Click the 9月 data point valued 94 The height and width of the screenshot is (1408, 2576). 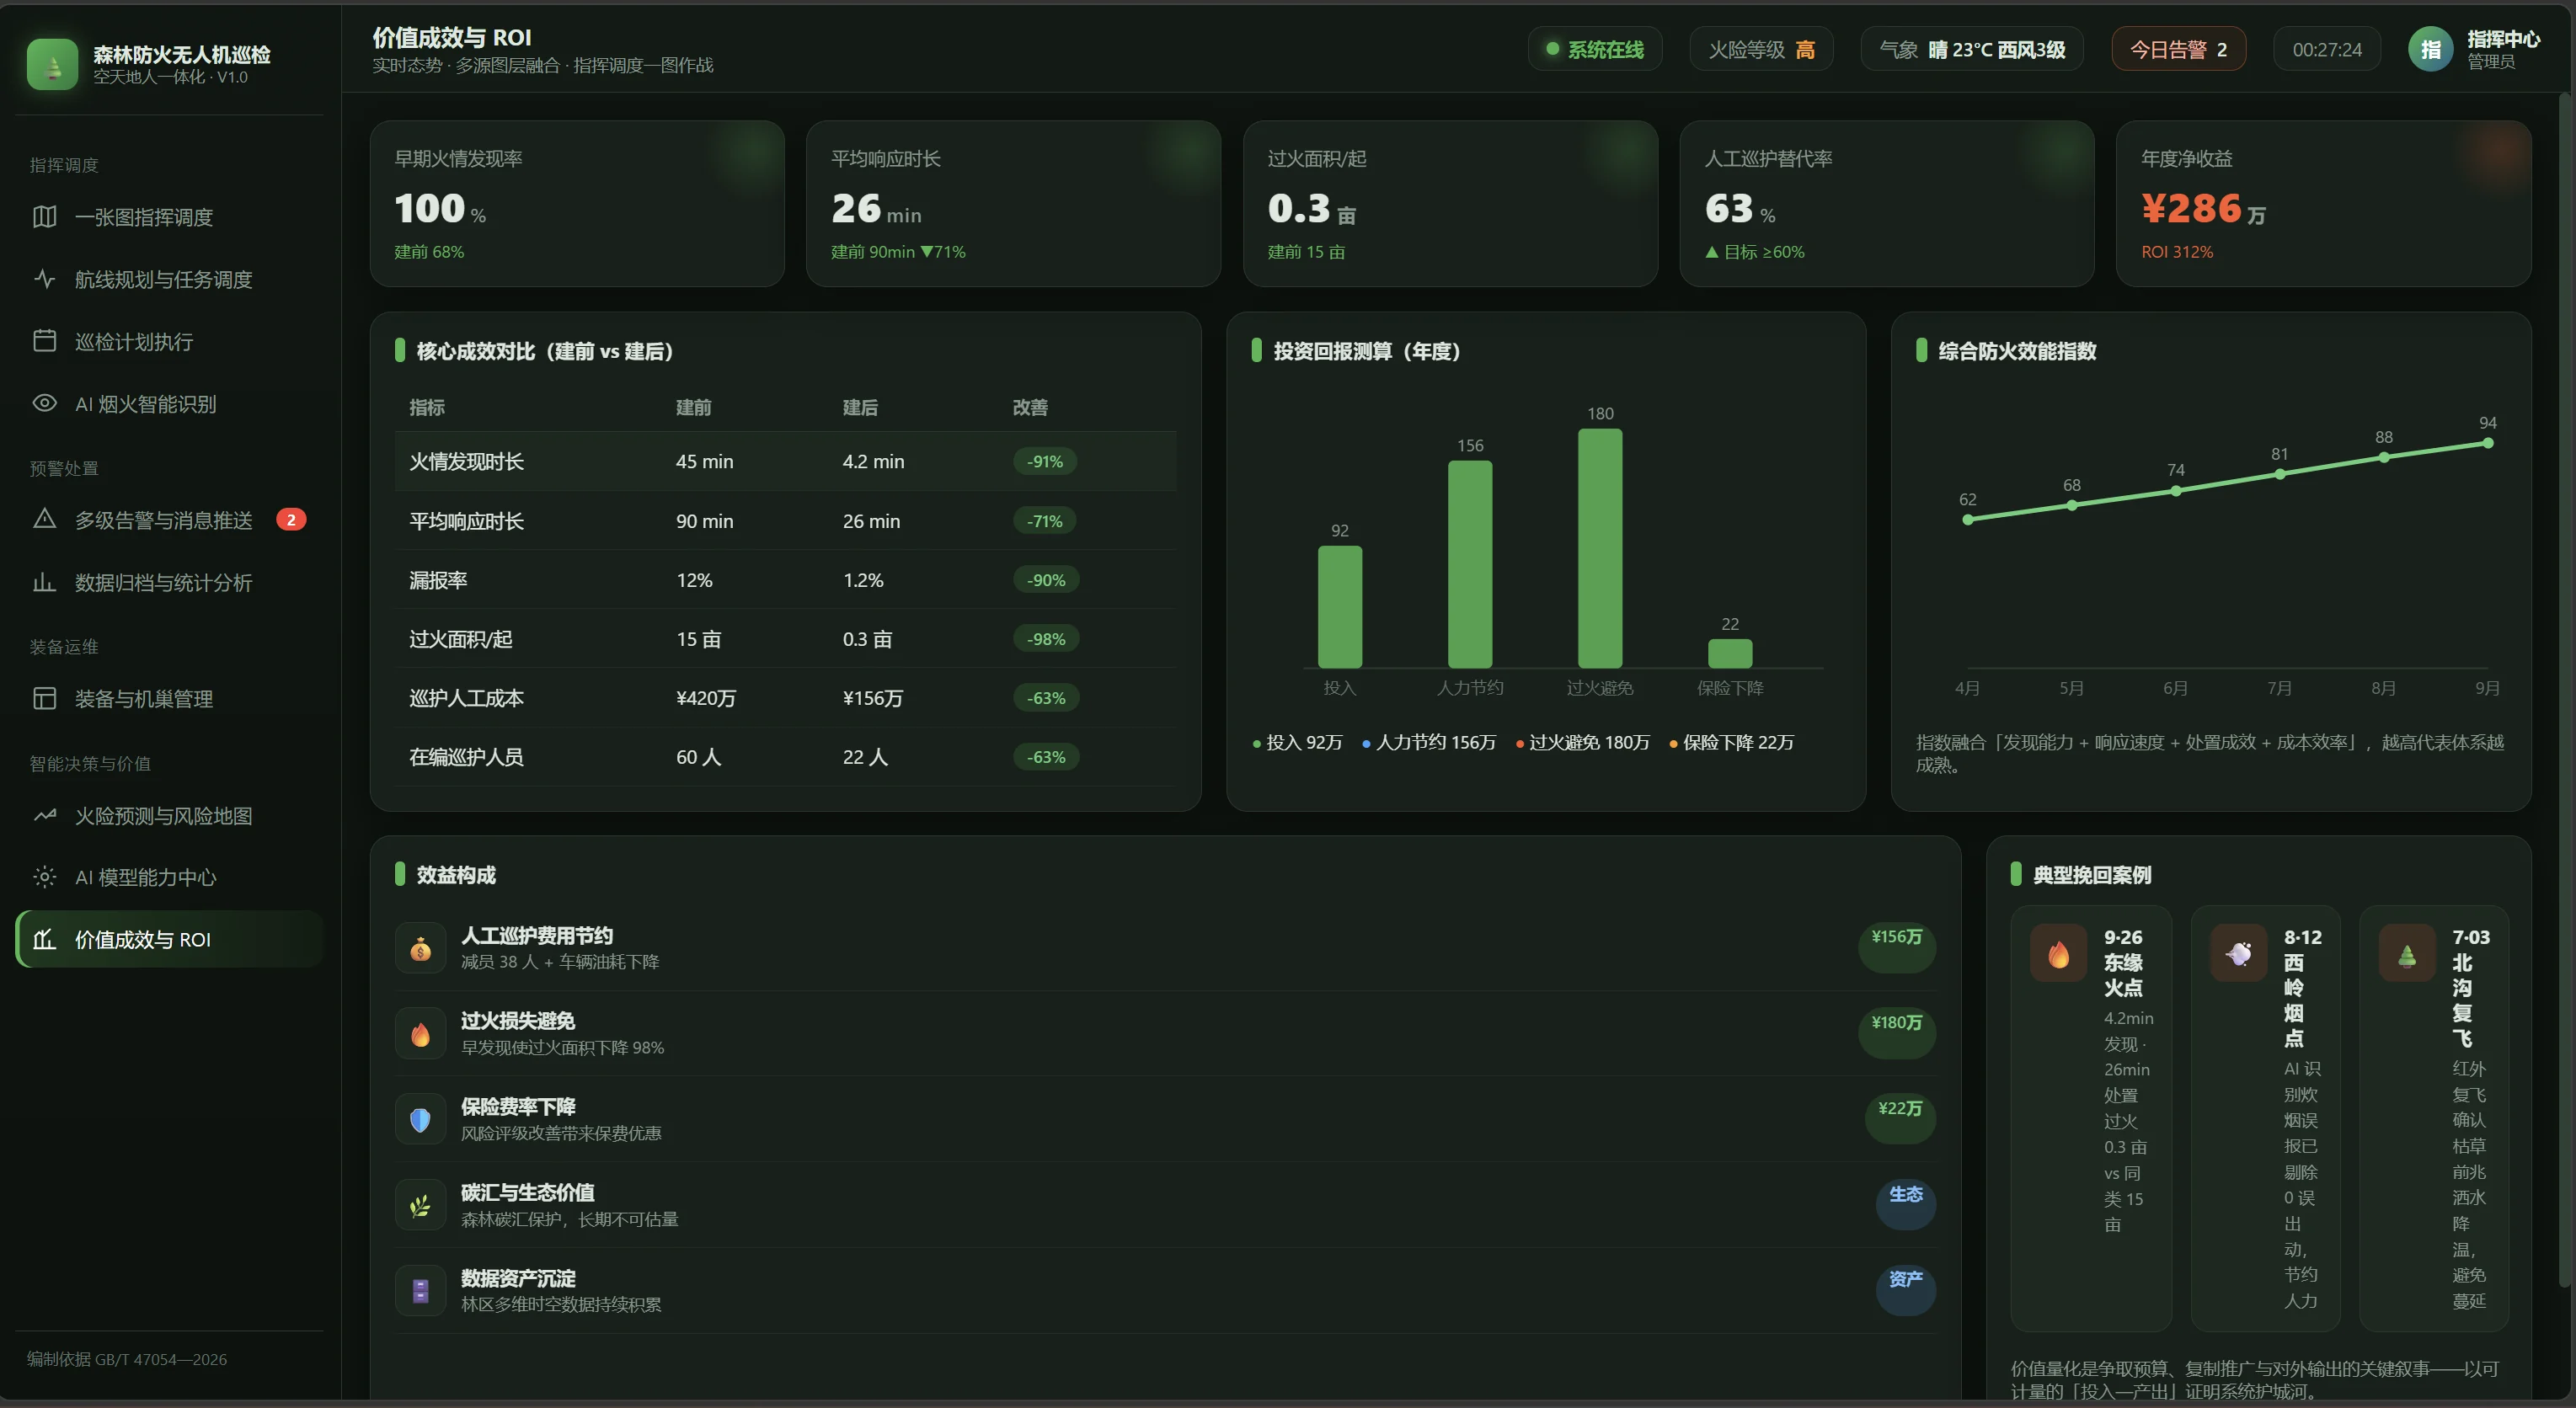[2488, 443]
